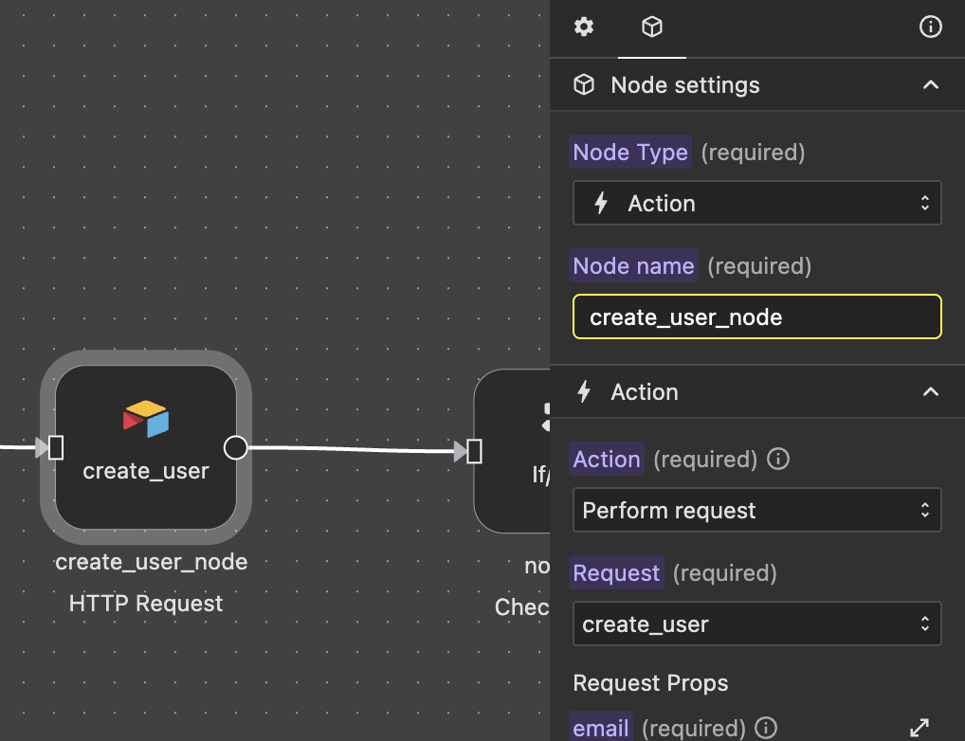Image resolution: width=965 pixels, height=741 pixels.
Task: Click the info icon beside the Action field
Action: [x=776, y=459]
